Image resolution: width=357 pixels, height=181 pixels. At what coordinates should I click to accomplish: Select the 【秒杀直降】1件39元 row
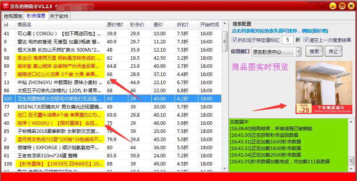(112, 164)
